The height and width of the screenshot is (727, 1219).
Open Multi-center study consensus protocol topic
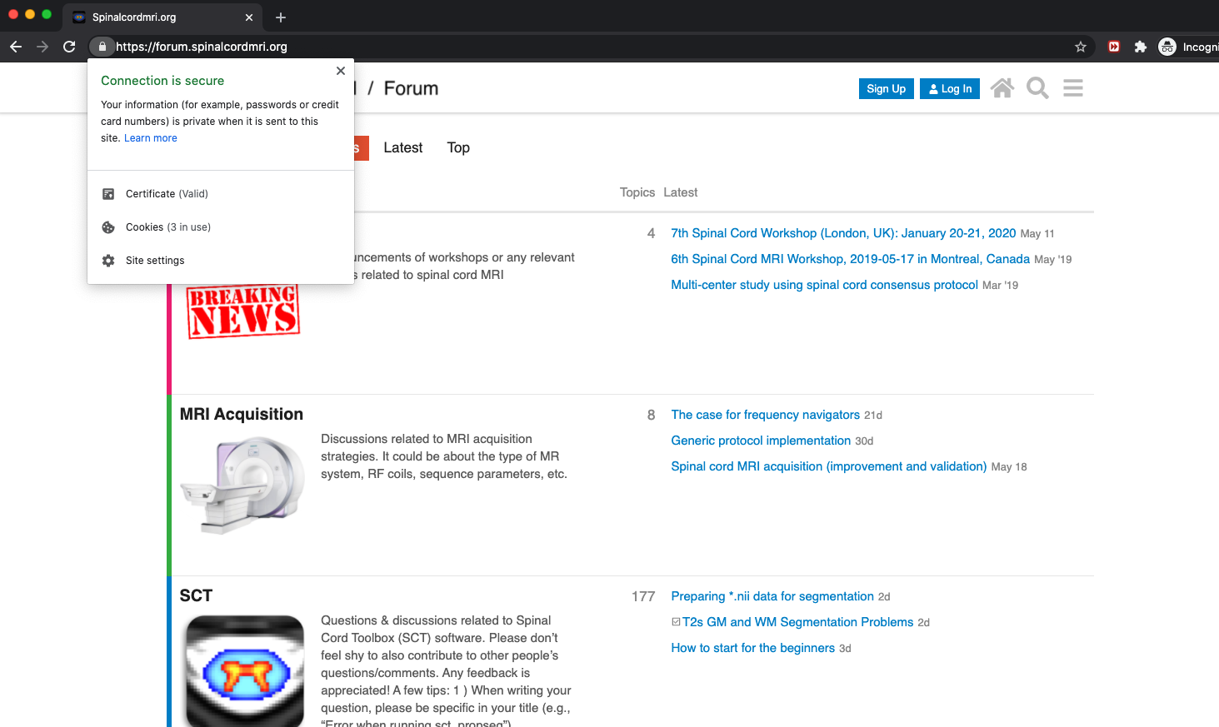click(824, 285)
